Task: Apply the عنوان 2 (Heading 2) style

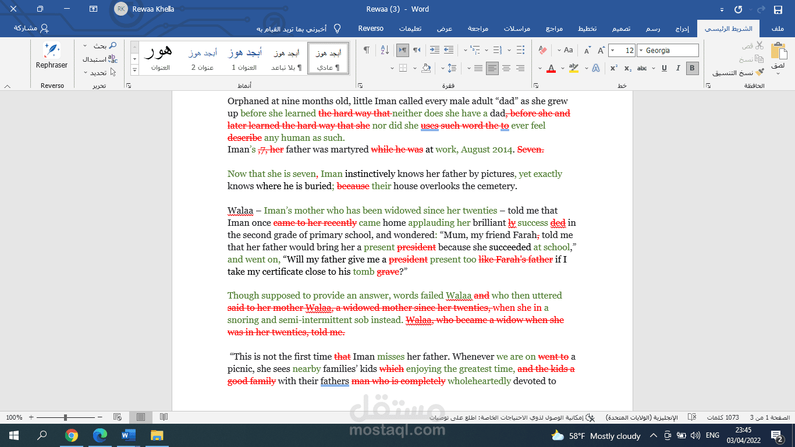Action: click(203, 58)
